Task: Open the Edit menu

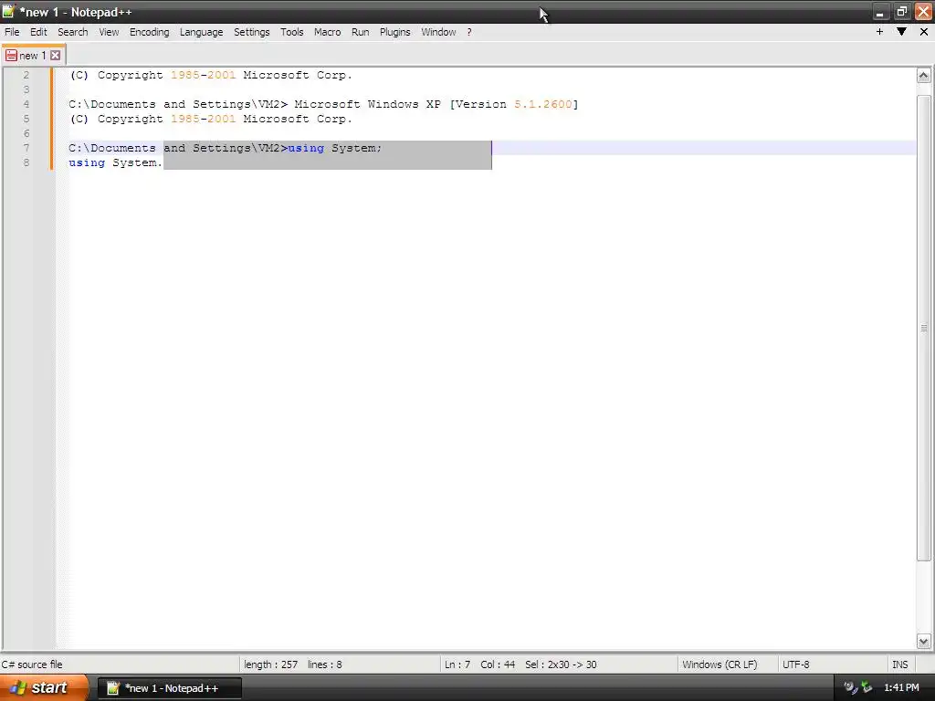Action: point(38,32)
